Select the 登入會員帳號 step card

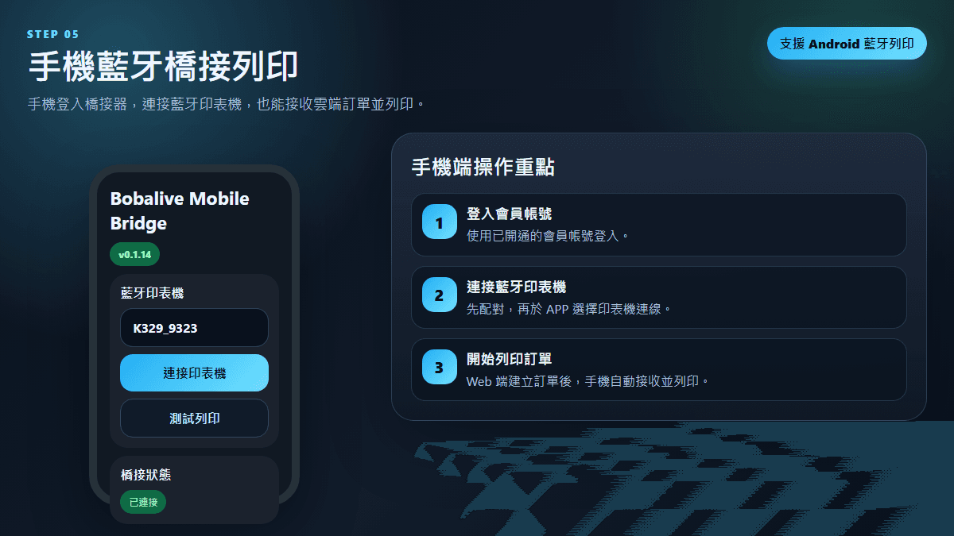(658, 225)
